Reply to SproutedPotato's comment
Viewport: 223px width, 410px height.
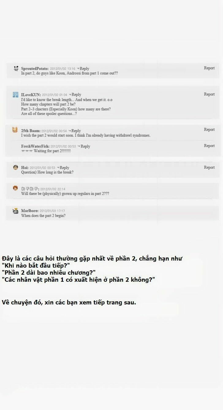pos(83,69)
